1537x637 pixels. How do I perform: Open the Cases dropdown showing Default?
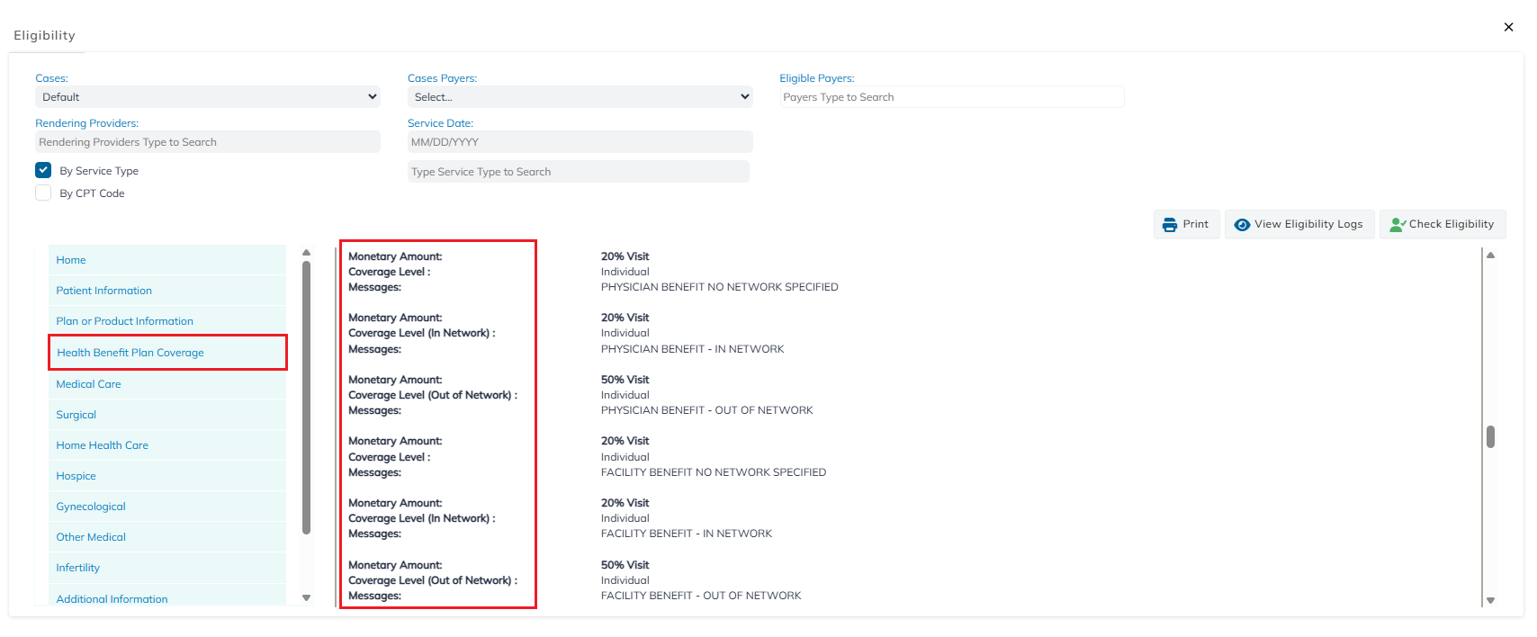coord(208,97)
